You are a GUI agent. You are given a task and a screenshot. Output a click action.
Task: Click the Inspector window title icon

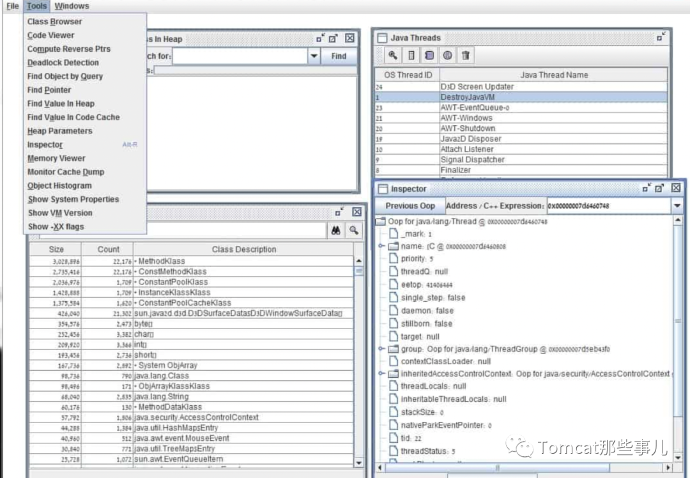383,189
